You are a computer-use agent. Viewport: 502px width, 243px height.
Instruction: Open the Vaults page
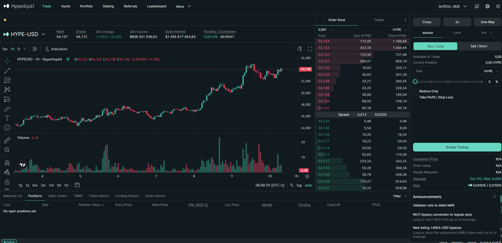66,6
